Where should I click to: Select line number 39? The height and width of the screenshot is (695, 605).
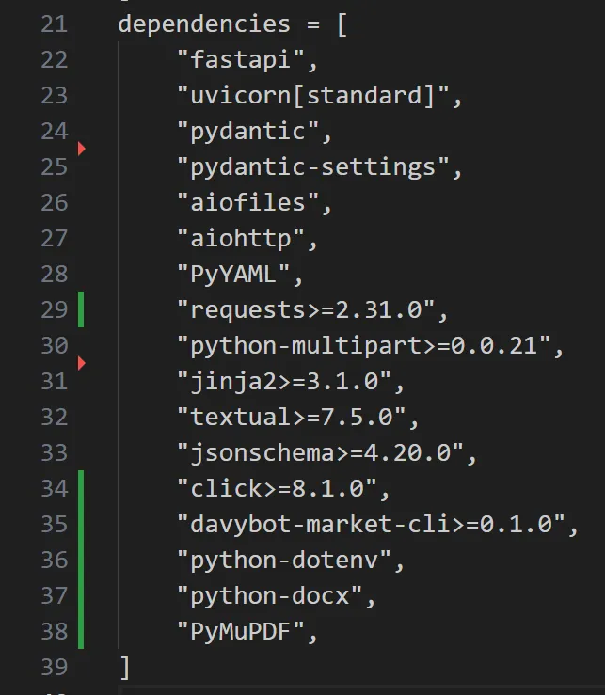coord(55,667)
